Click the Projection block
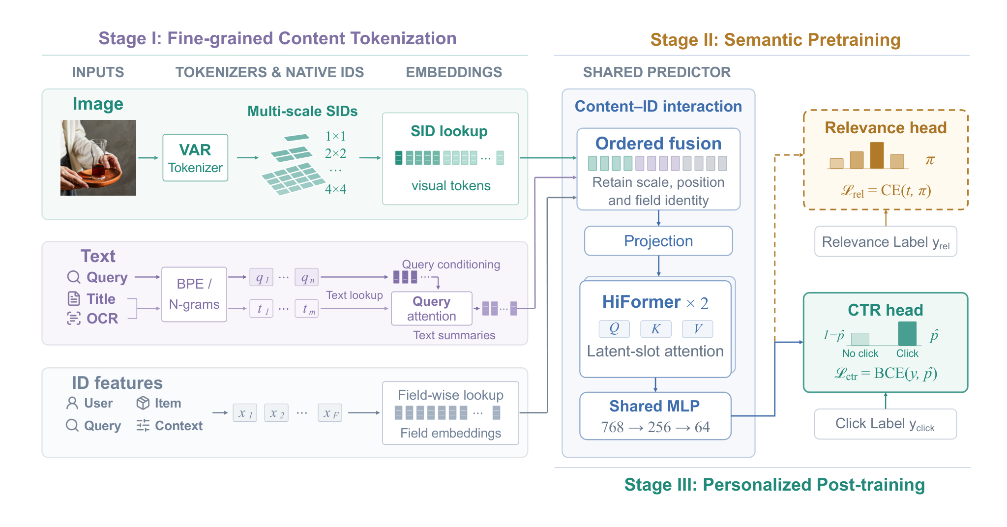1007x527 pixels. pyautogui.click(x=658, y=241)
